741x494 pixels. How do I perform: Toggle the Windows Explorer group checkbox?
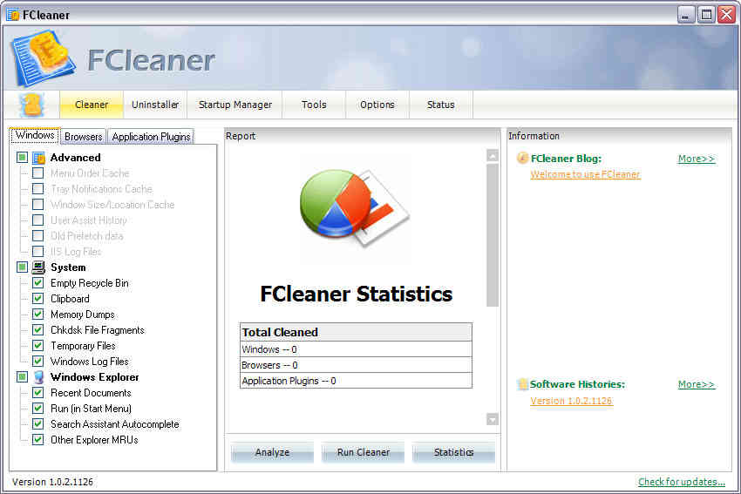(22, 376)
